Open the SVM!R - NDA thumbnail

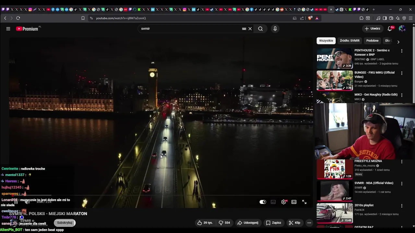(335, 191)
